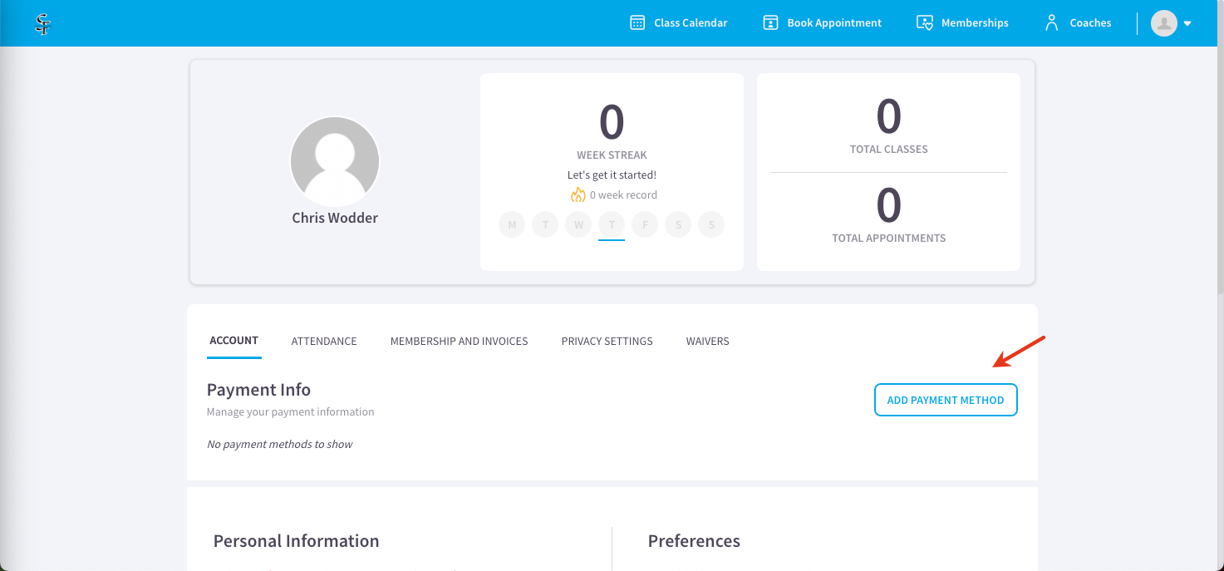Click the WEEK STREAK label
Image resolution: width=1224 pixels, height=571 pixels.
pos(612,155)
